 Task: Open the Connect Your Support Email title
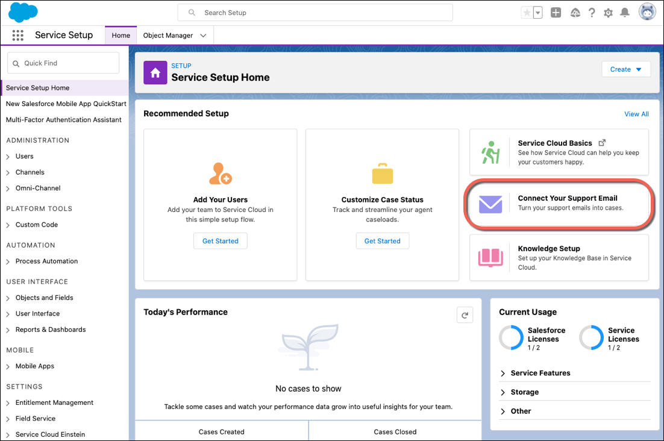pyautogui.click(x=568, y=198)
